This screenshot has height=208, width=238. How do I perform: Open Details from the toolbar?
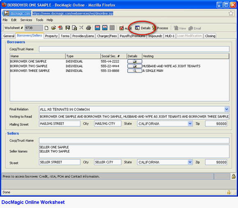pos(143,28)
